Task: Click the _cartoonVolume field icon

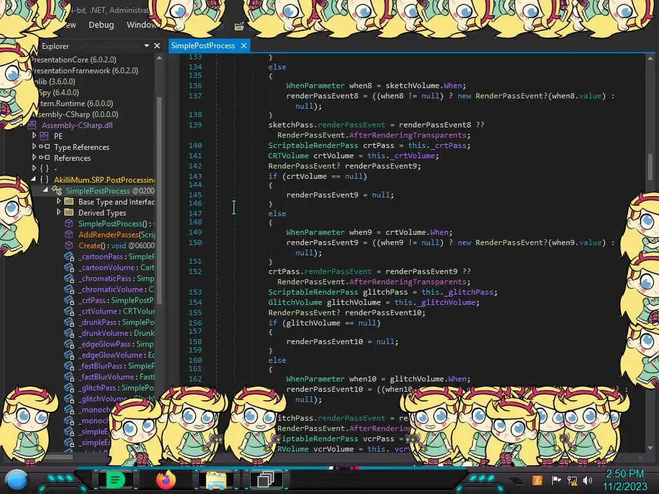Action: pyautogui.click(x=69, y=267)
